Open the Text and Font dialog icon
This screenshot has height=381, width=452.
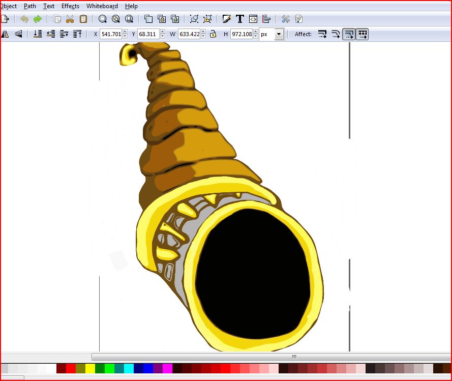pos(240,19)
